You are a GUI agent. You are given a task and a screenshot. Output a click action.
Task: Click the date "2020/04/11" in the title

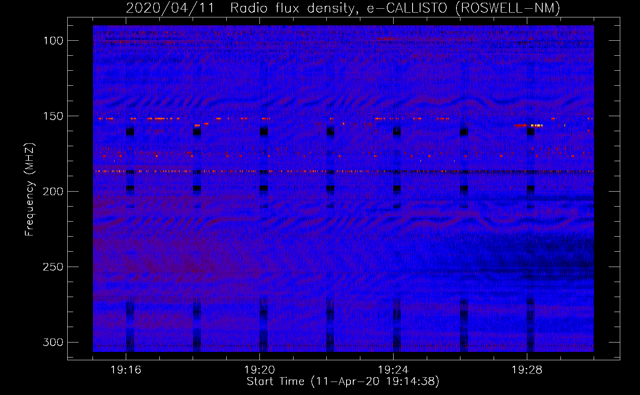(170, 8)
